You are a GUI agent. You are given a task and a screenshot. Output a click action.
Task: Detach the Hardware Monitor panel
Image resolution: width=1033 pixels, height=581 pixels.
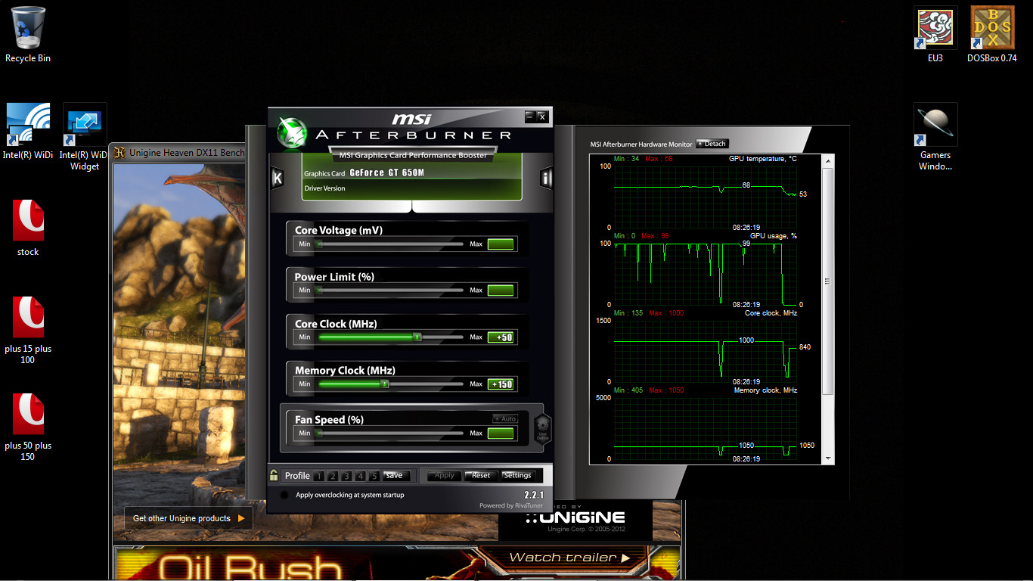coord(712,144)
